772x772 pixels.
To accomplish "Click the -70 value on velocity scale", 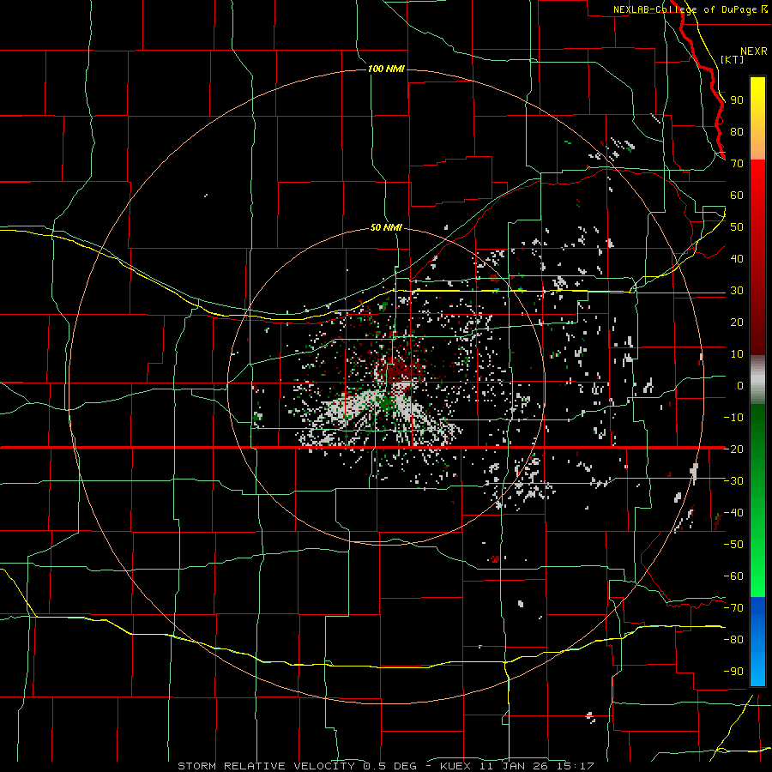I will tap(733, 608).
